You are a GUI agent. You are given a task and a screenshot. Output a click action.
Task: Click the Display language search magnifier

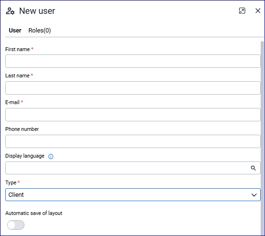click(253, 168)
